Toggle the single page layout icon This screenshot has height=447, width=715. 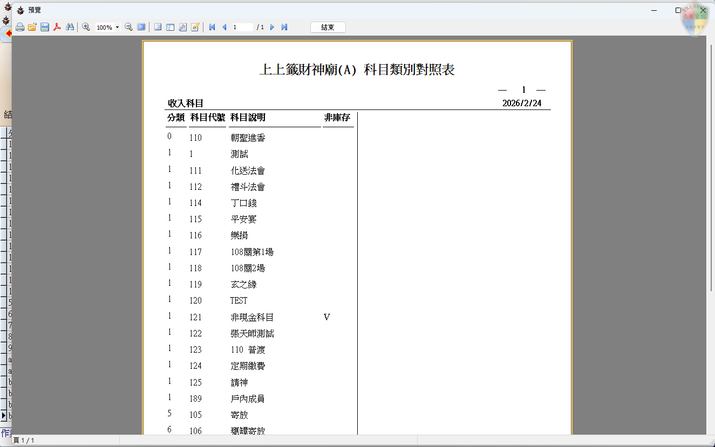coord(157,26)
